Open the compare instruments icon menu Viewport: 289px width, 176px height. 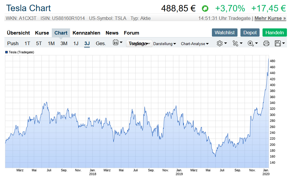click(x=235, y=43)
